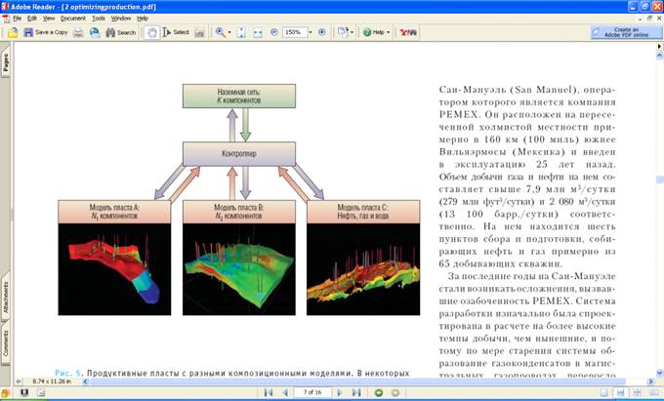Jump to the last page

pyautogui.click(x=360, y=392)
